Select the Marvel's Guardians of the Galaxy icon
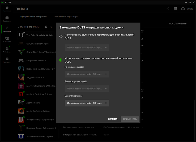Image resolution: width=196 pixels, height=142 pixels. tap(21, 86)
